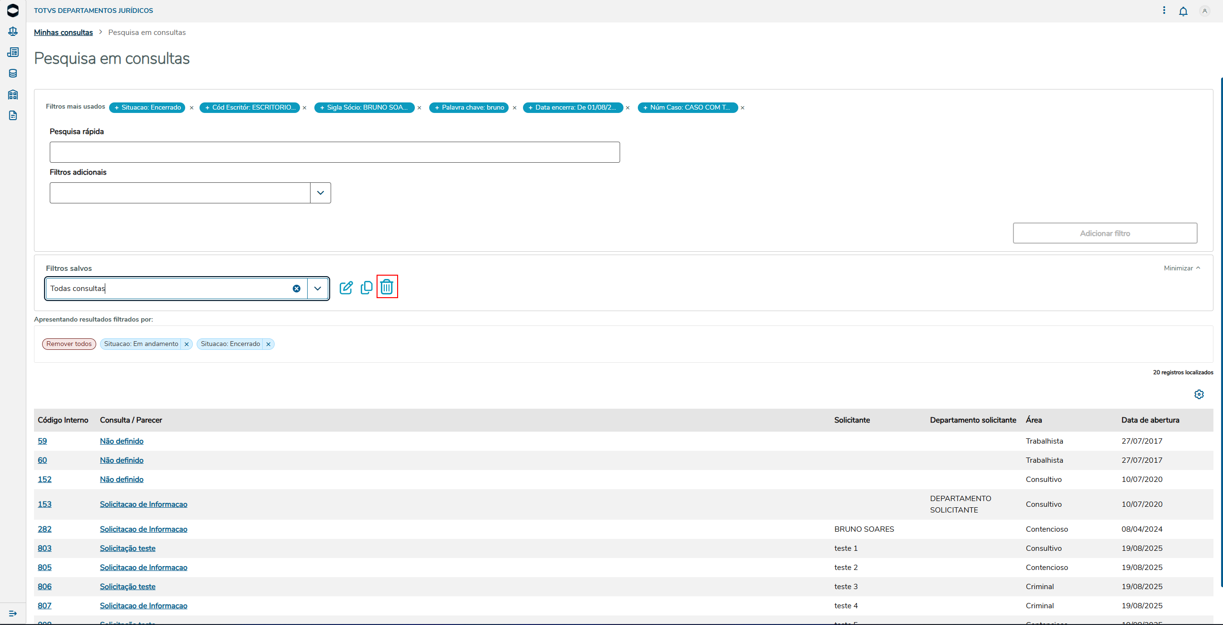Delete the saved filter with the trash icon
This screenshot has height=625, width=1223.
click(x=387, y=287)
